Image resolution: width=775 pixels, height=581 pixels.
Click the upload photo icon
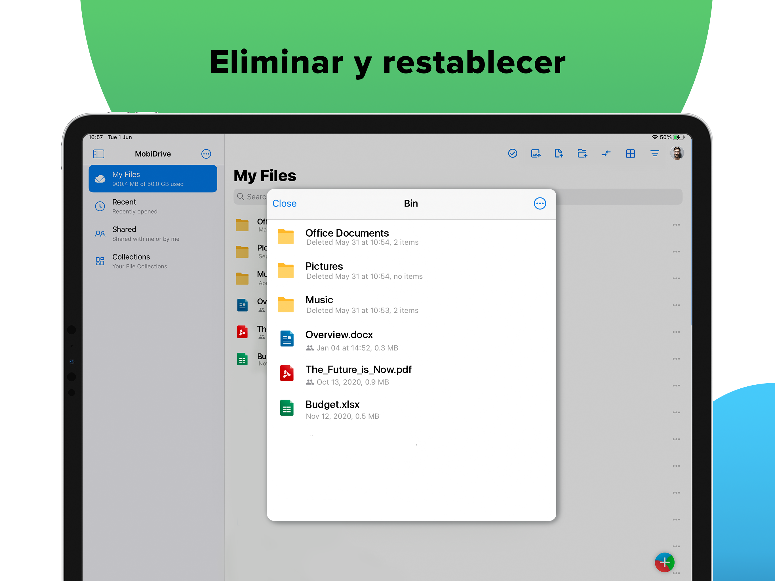(x=535, y=153)
